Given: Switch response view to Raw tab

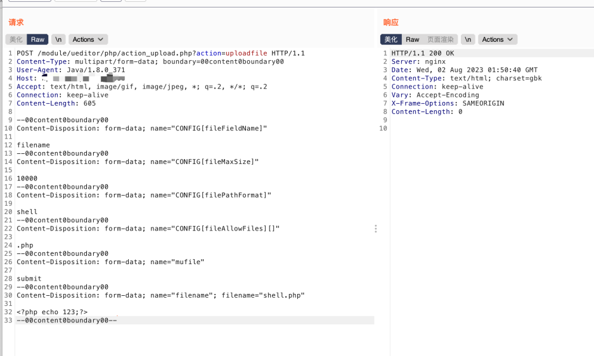Looking at the screenshot, I should click(413, 39).
